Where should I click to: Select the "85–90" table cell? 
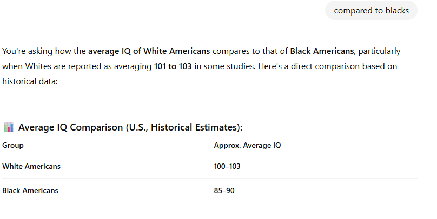click(x=224, y=190)
